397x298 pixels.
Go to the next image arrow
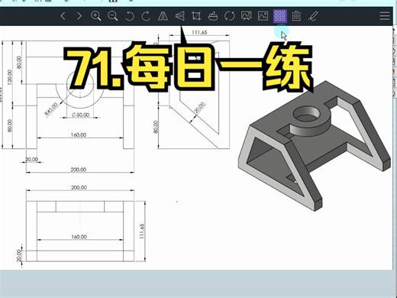click(x=79, y=16)
